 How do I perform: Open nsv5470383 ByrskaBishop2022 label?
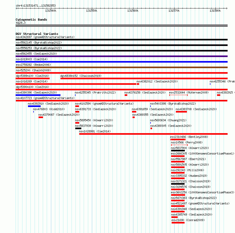[194, 198]
